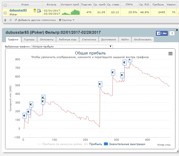Toggle the Значительные выигрыши legend
The height and width of the screenshot is (156, 179).
click(x=125, y=144)
